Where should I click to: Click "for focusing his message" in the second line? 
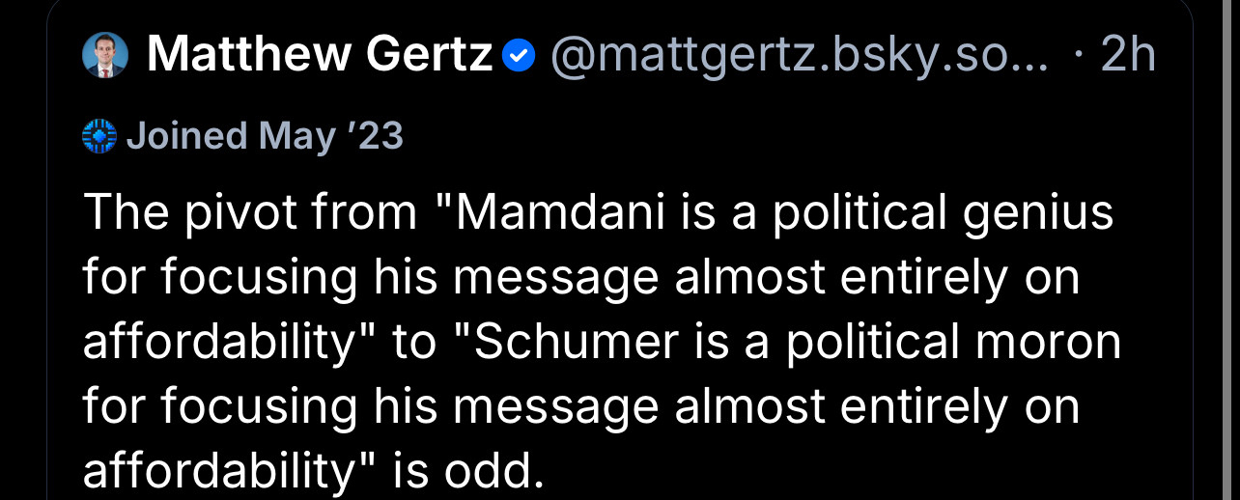(371, 278)
